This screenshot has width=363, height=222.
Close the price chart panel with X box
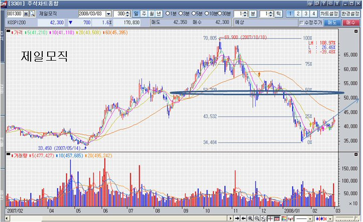pyautogui.click(x=356, y=31)
